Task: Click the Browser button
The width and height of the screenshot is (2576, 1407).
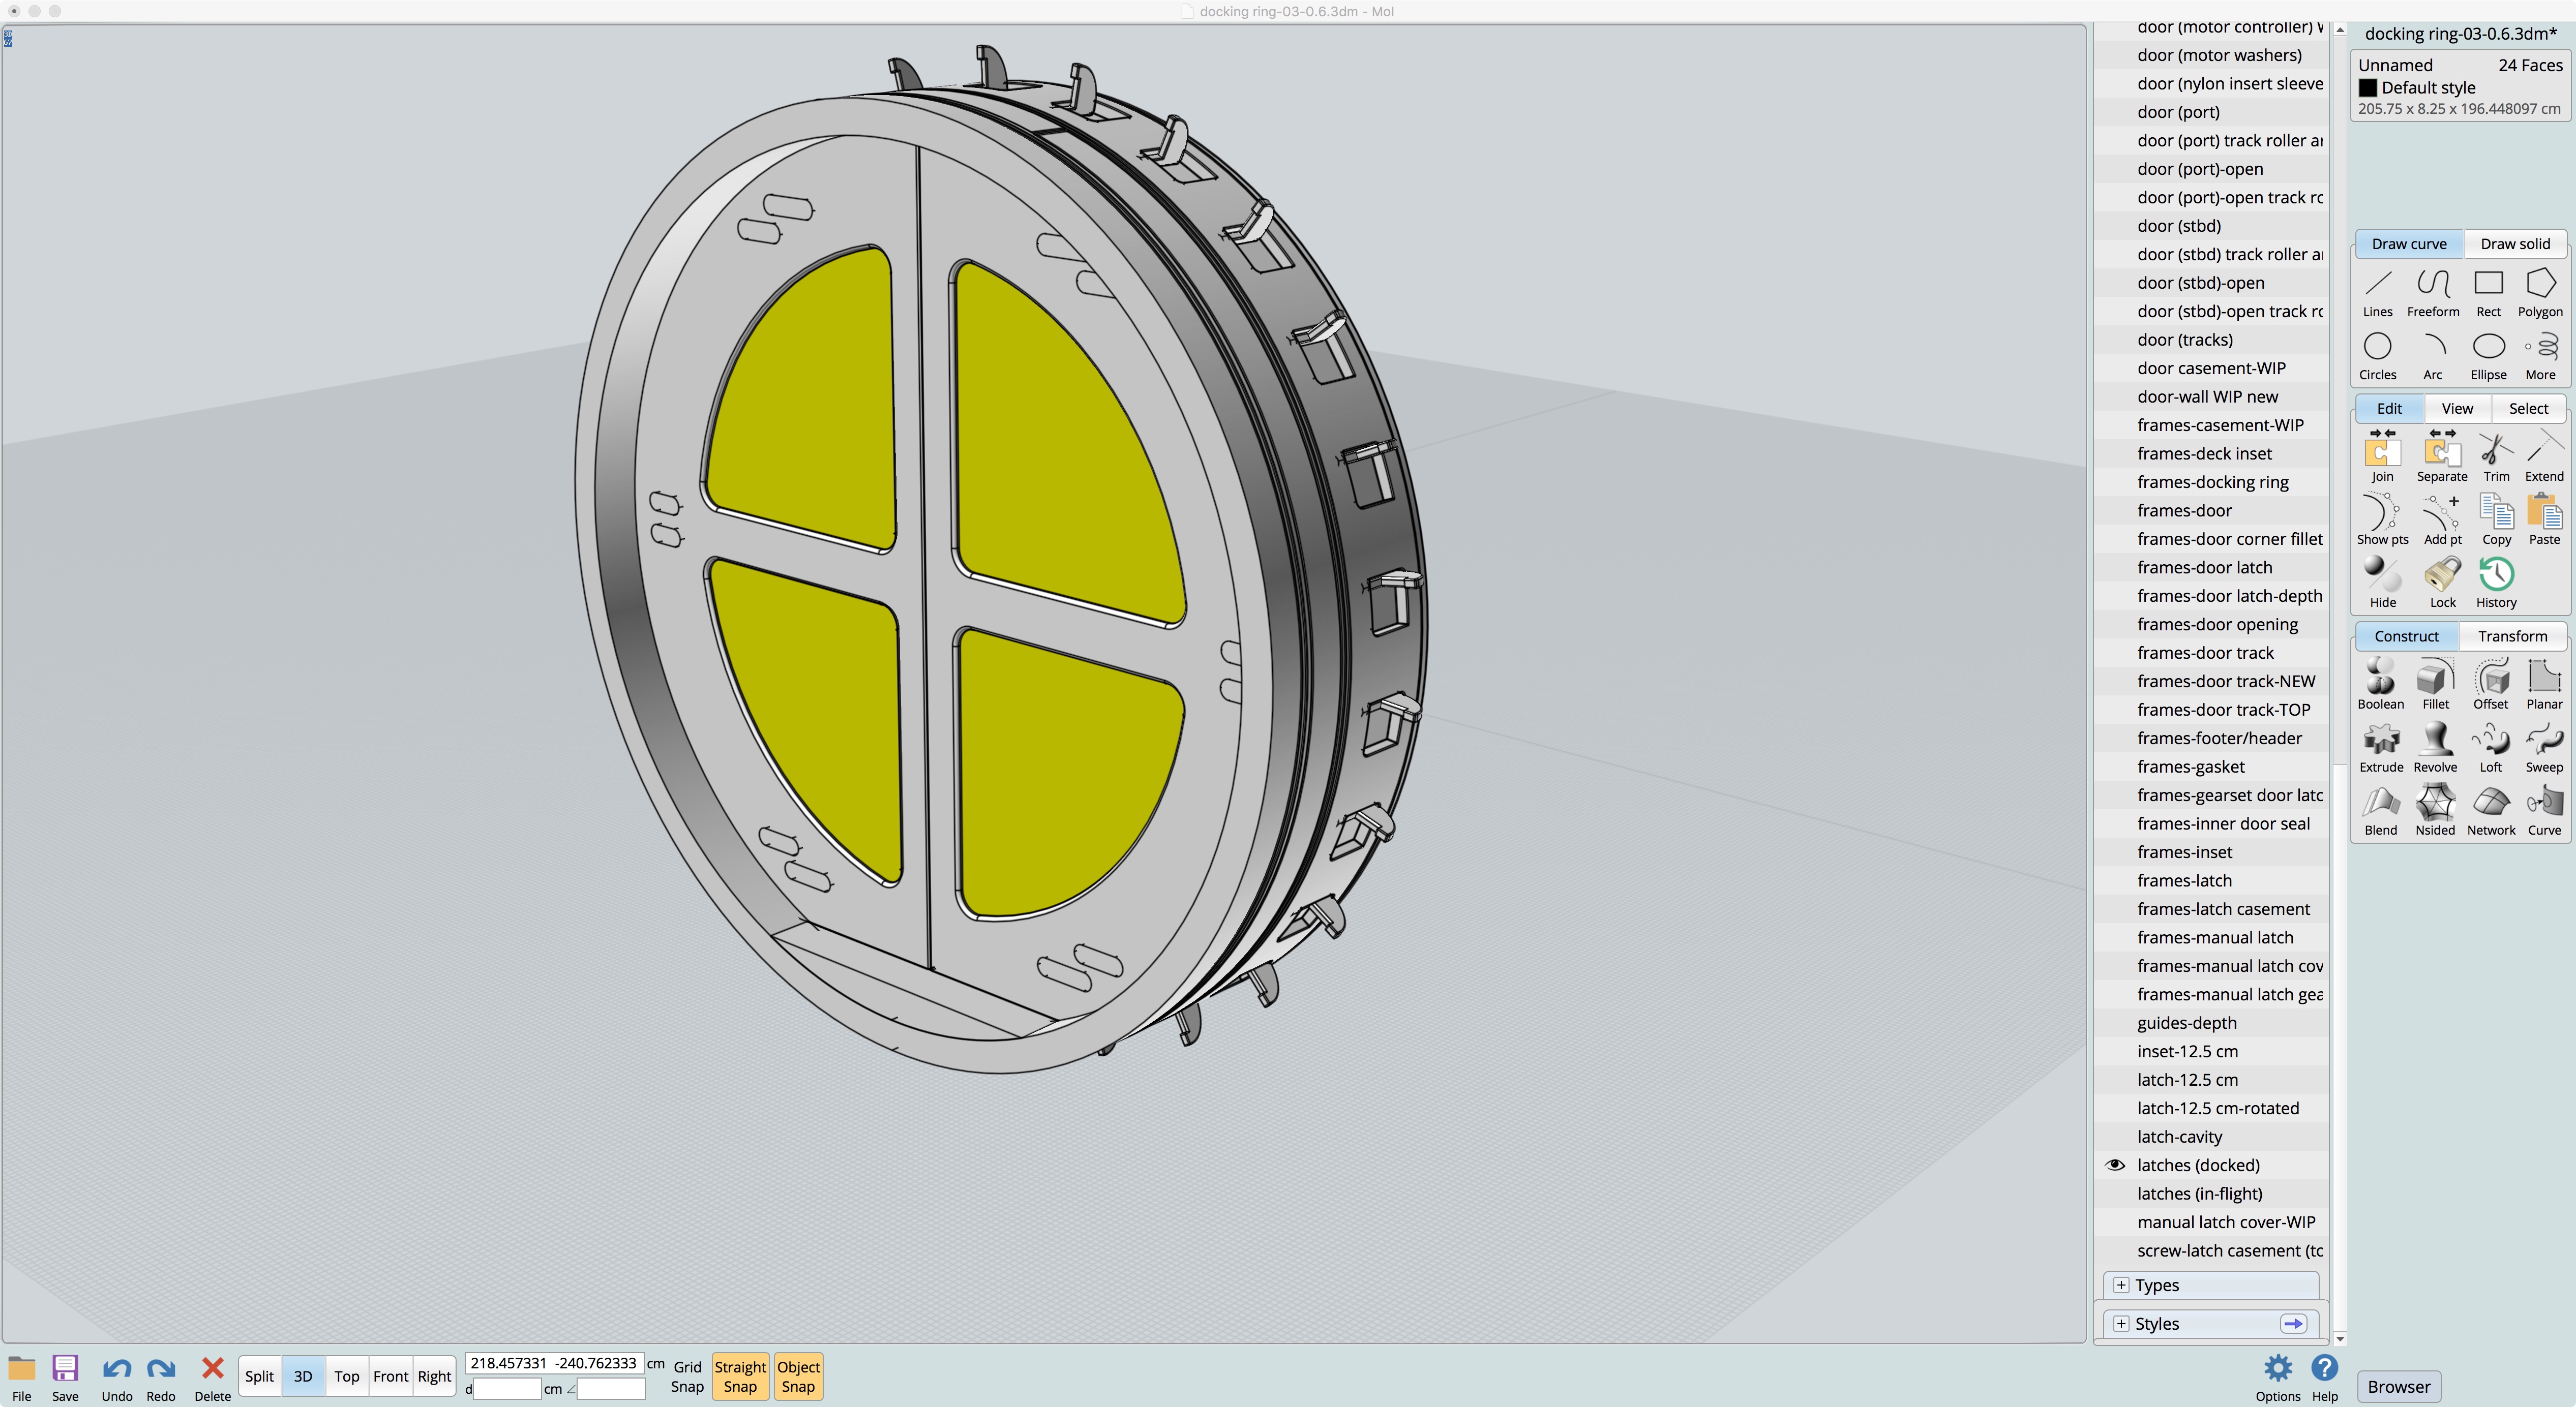Action: click(2398, 1386)
